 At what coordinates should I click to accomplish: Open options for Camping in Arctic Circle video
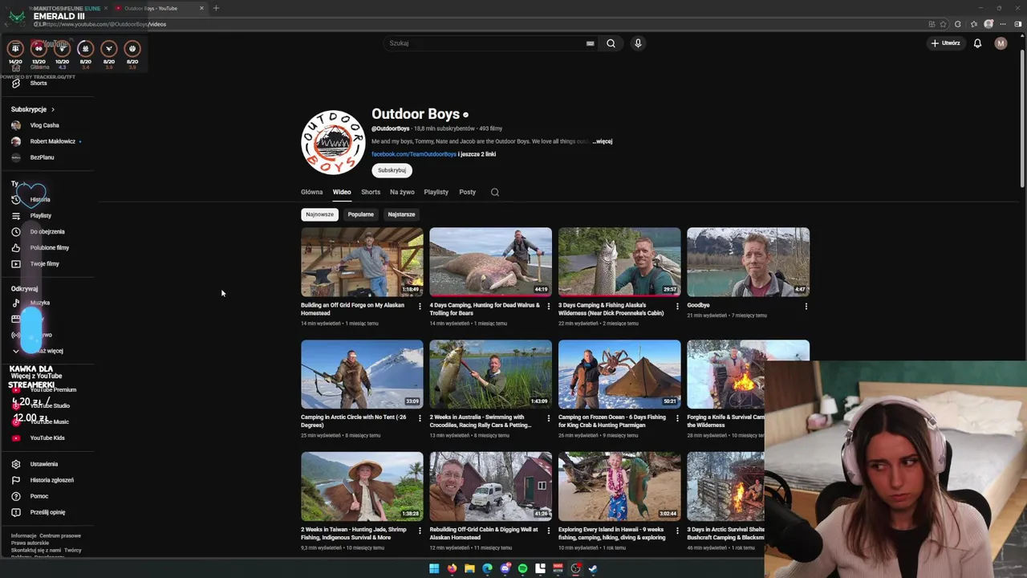[420, 417]
